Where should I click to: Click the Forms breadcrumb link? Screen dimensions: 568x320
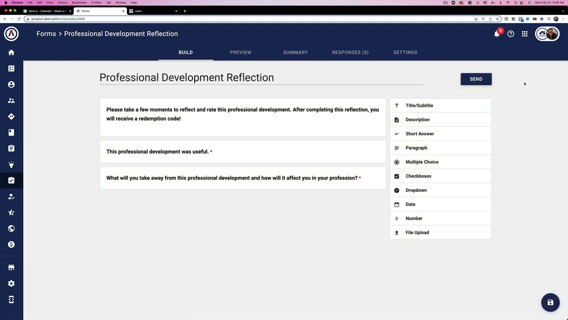(x=46, y=34)
